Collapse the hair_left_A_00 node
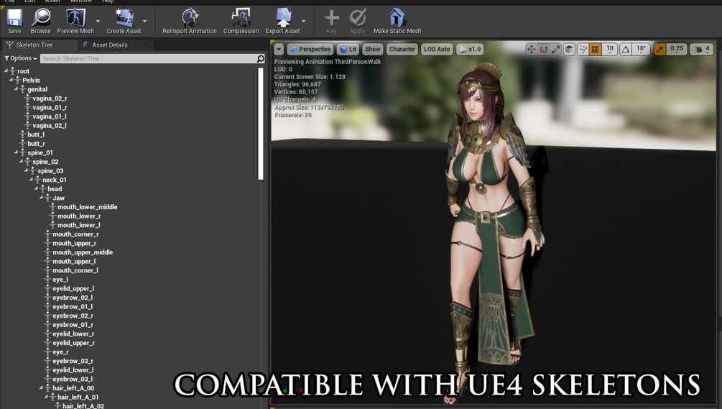The height and width of the screenshot is (409, 722). 41,388
